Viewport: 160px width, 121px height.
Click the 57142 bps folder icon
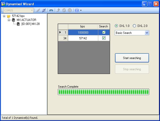click(9, 16)
